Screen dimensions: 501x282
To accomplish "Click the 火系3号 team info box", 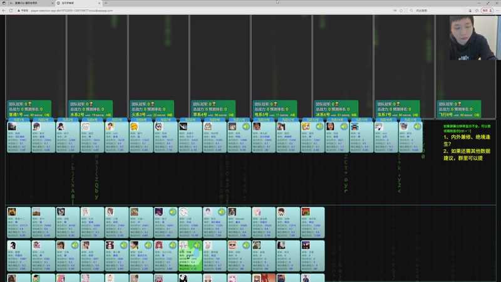I will tap(152, 109).
